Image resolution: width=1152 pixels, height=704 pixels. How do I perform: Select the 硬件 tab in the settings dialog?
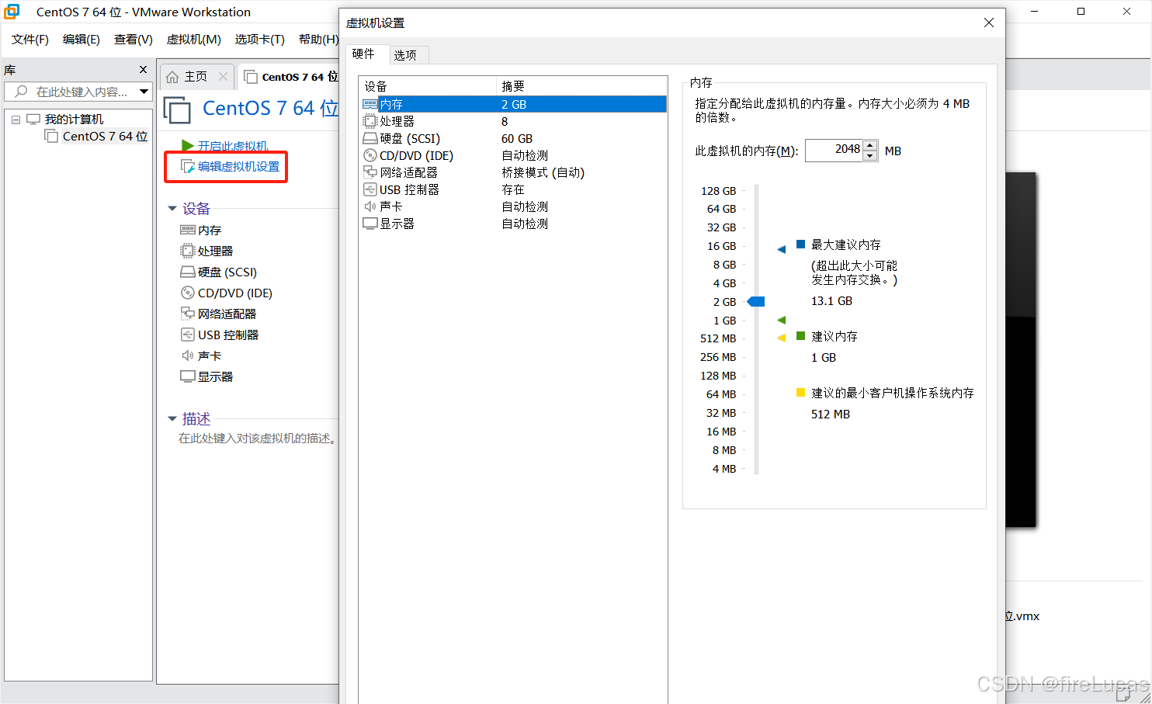363,54
